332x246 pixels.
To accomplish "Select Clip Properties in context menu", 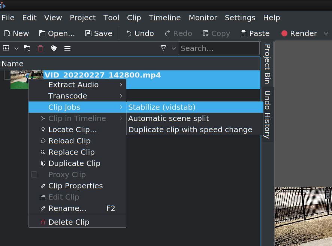I will coord(75,186).
